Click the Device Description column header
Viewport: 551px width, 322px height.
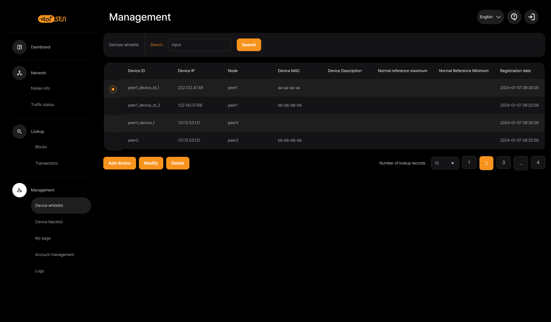[x=345, y=71]
